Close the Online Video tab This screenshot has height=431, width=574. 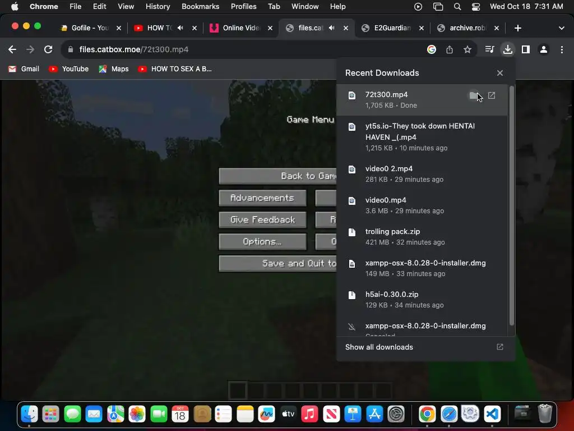270,28
